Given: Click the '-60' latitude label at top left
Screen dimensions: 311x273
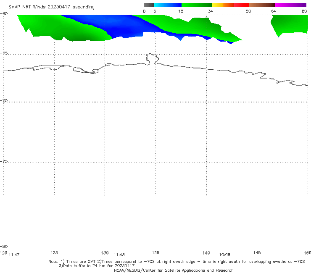Looking at the screenshot, I should point(4,14).
